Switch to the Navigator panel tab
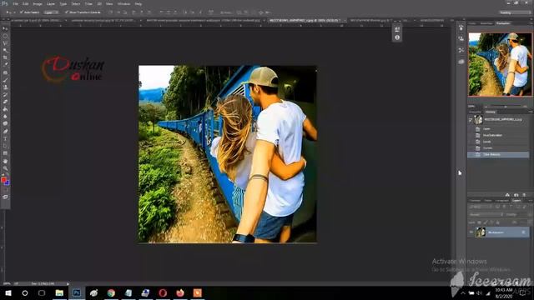 point(502,23)
